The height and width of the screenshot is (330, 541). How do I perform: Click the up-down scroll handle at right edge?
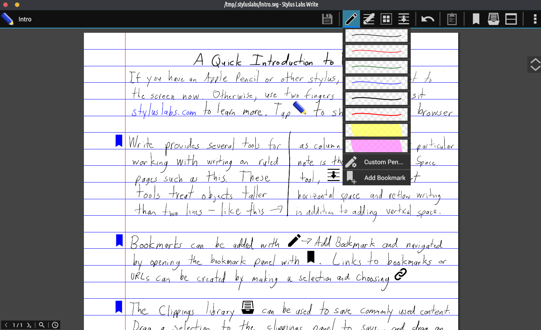click(x=535, y=65)
